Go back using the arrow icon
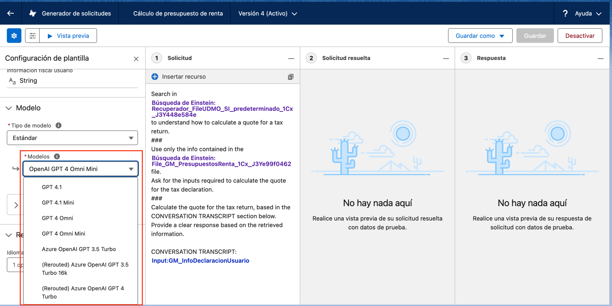The width and height of the screenshot is (612, 306). pyautogui.click(x=11, y=13)
